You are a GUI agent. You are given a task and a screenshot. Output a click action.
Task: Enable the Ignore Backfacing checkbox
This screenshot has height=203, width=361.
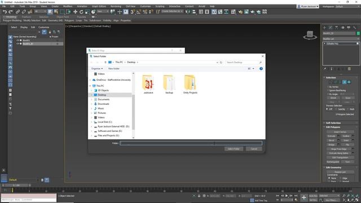[x=328, y=91]
